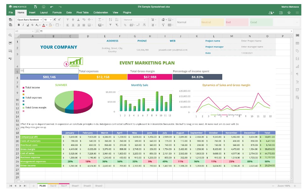
Task: Apply the Bad cell style
Action: coord(236,22)
